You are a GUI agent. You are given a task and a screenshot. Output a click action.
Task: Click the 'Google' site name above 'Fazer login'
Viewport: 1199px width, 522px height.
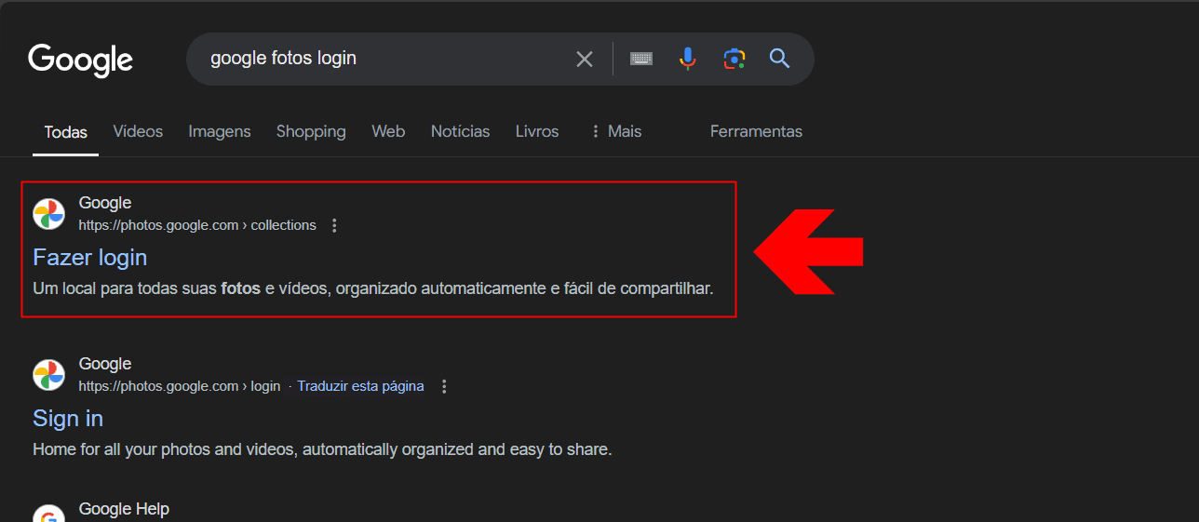coord(105,203)
